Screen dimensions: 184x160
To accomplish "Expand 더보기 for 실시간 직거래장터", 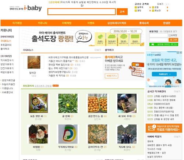I will click(177, 92).
